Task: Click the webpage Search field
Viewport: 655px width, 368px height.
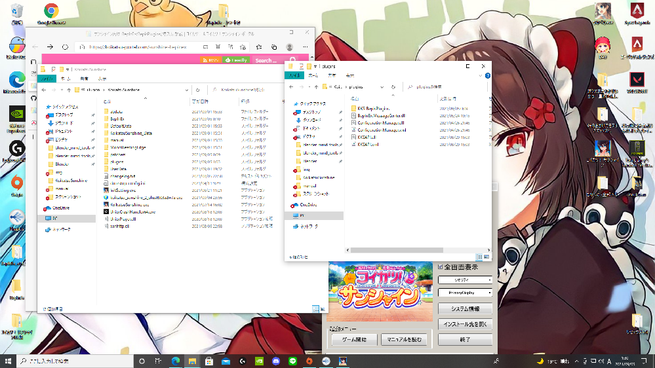Action: (269, 60)
